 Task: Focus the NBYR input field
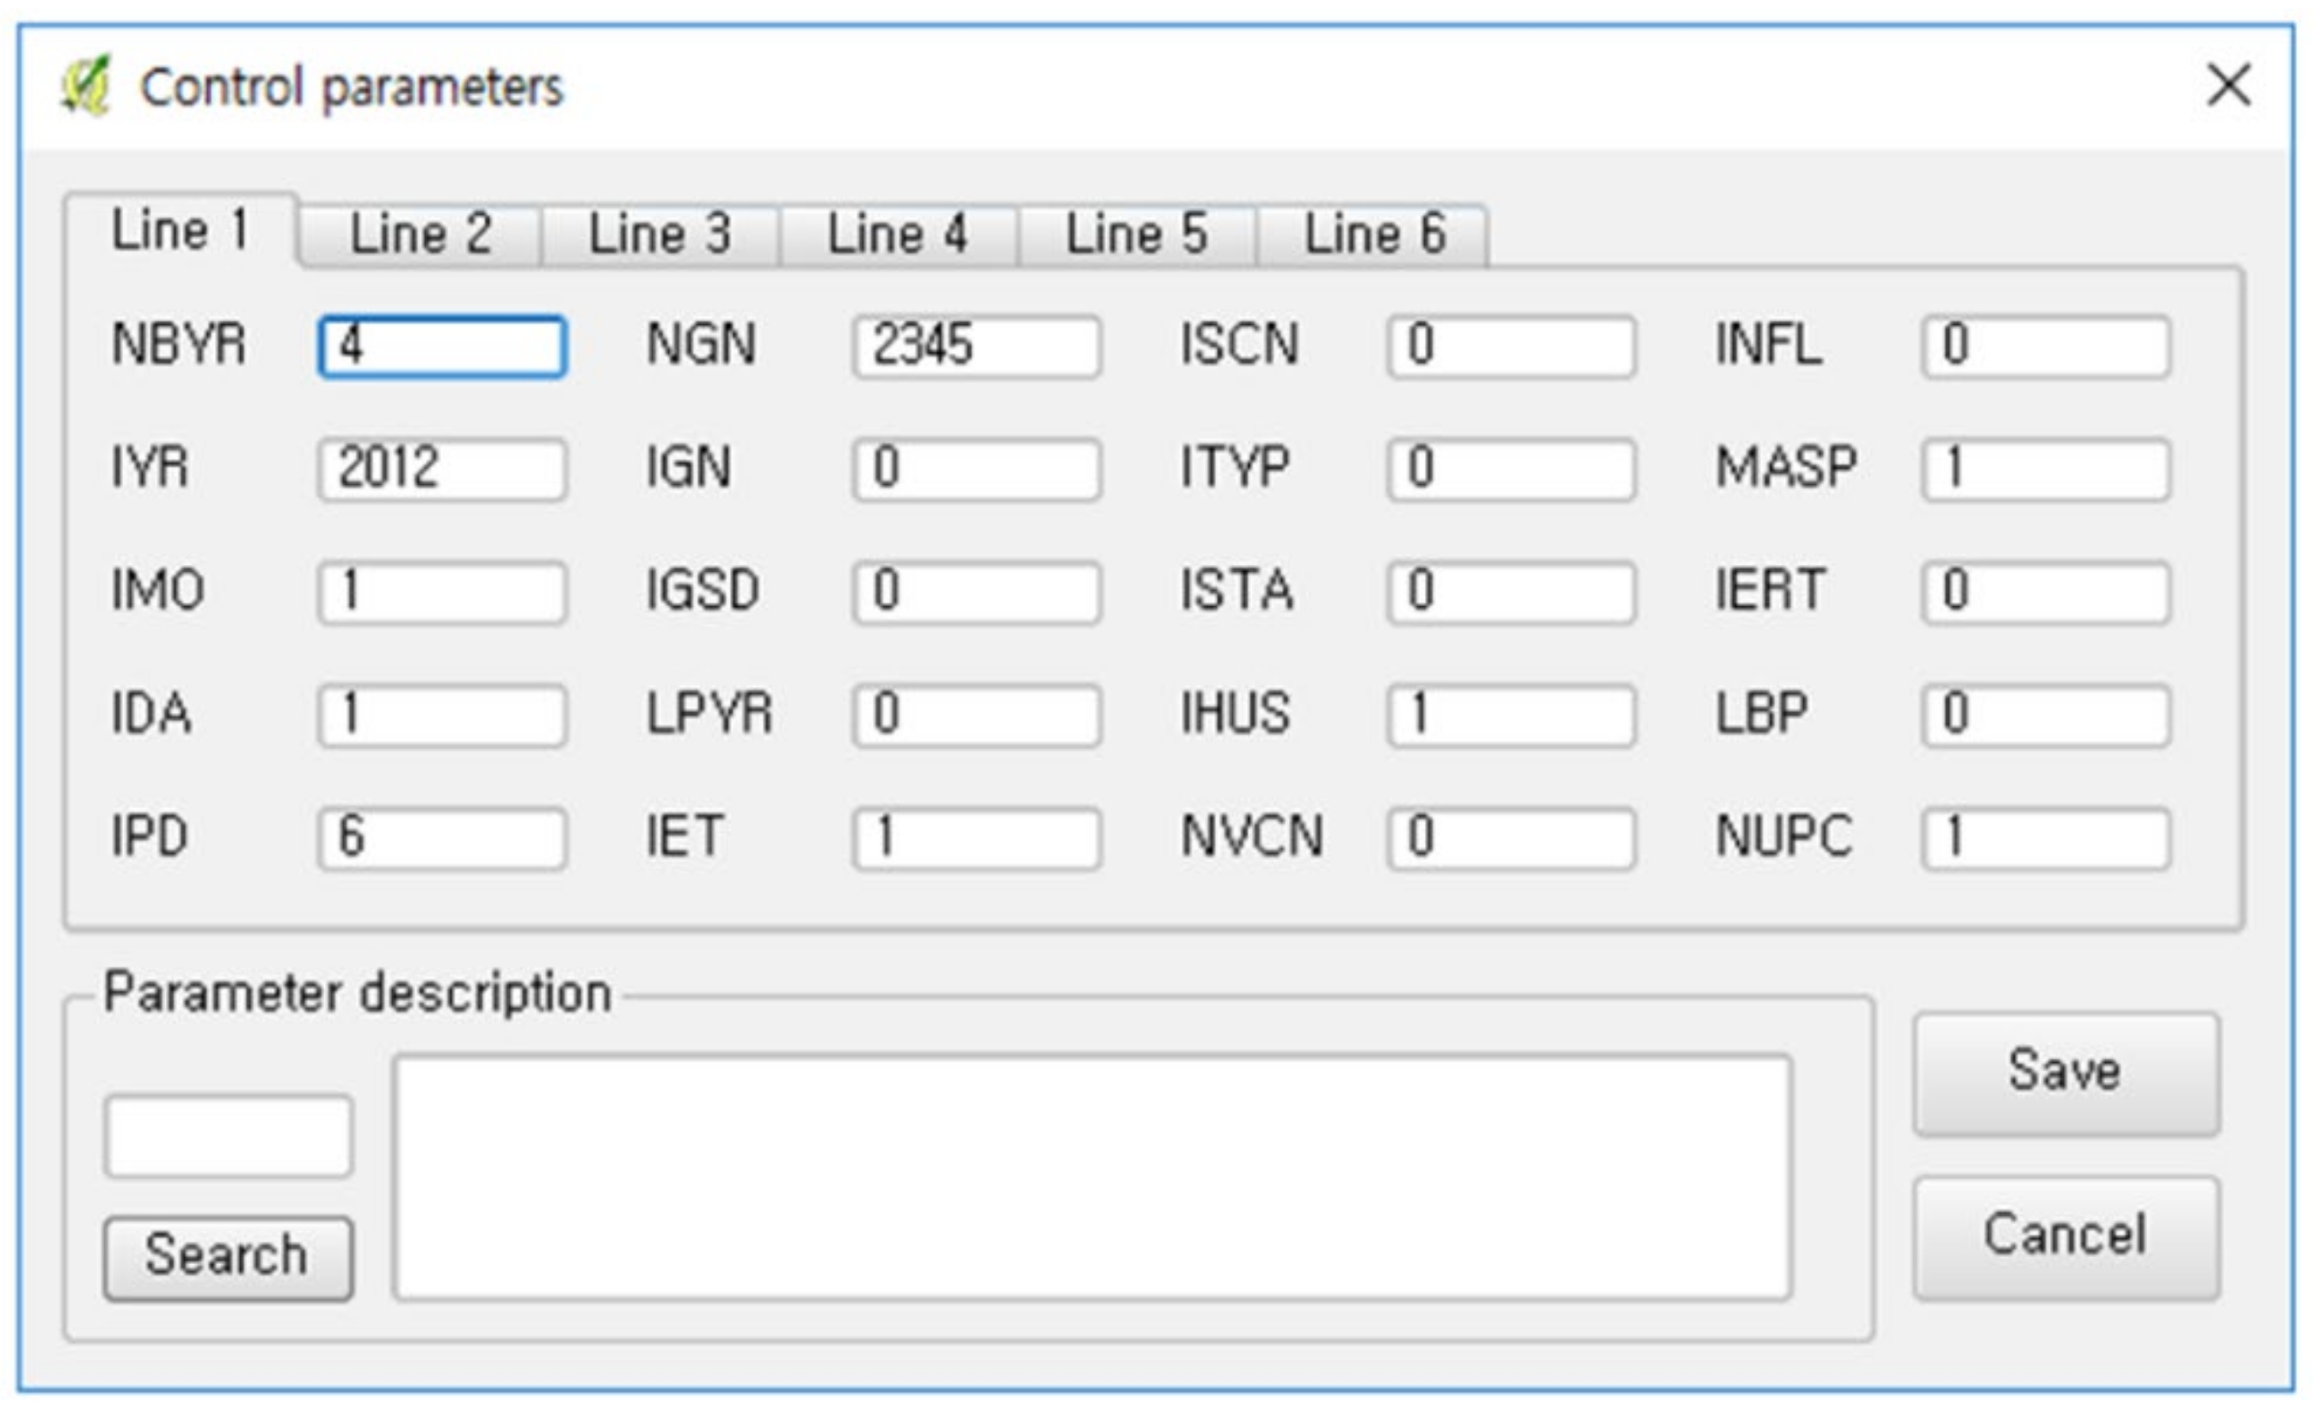click(441, 347)
